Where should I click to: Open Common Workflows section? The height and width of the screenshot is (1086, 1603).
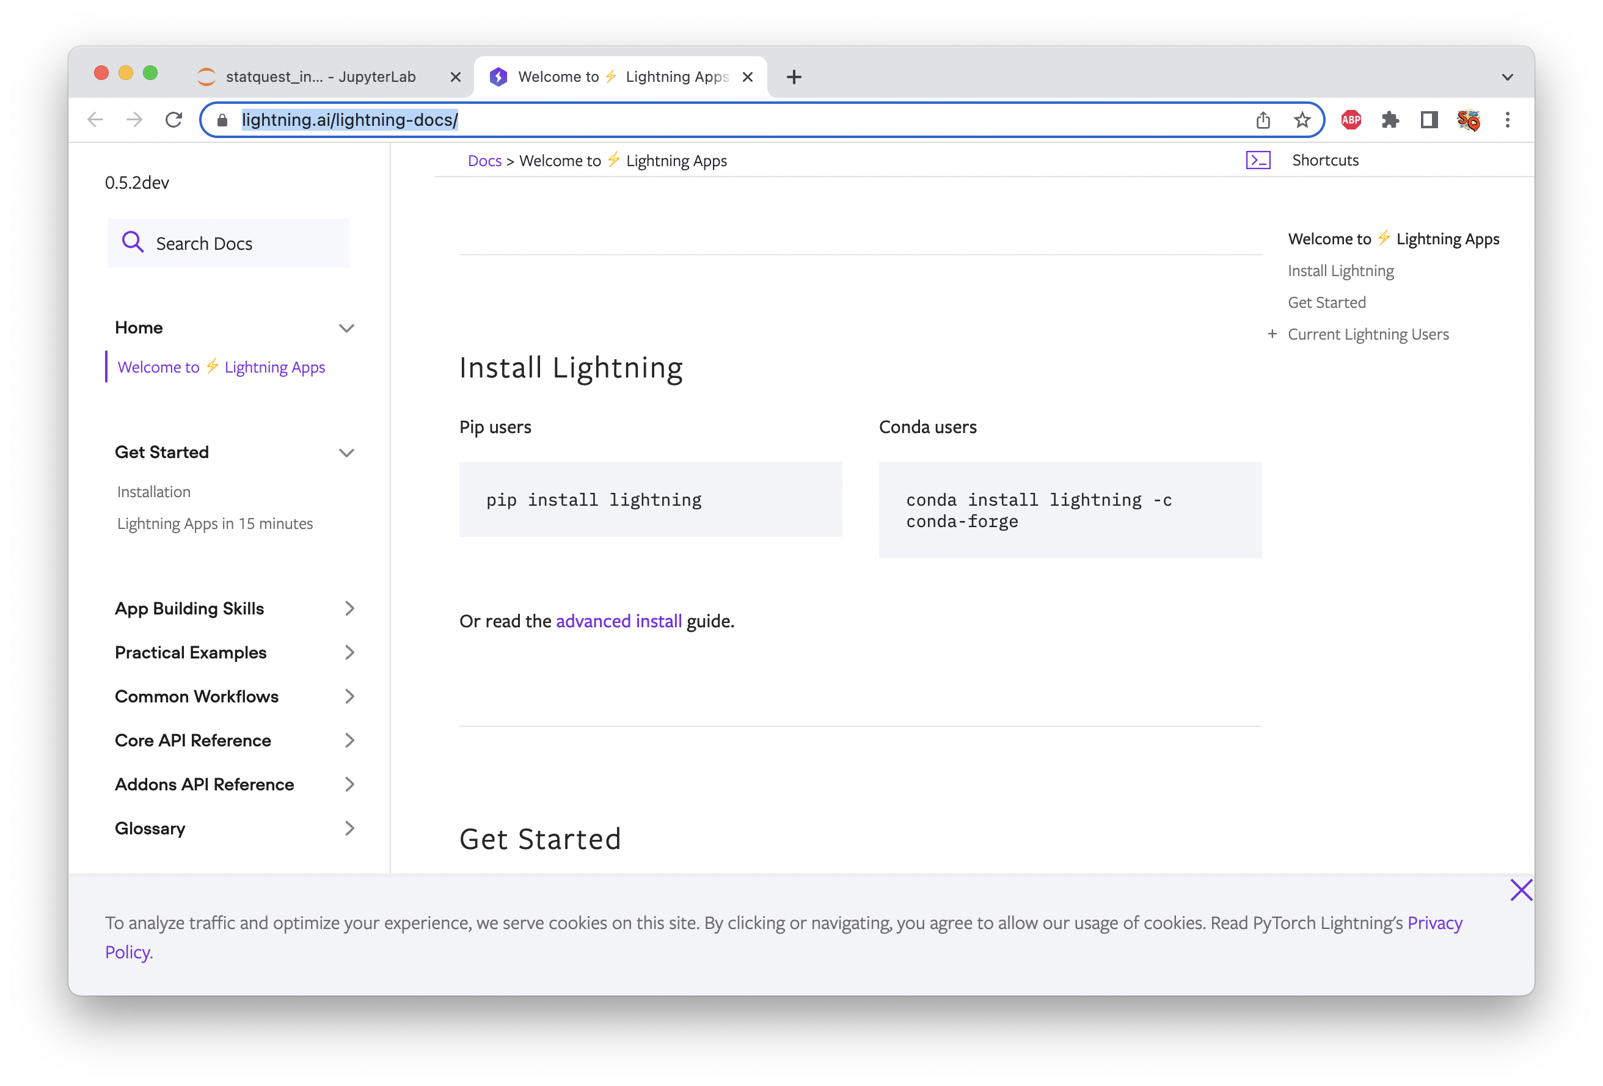pos(197,696)
